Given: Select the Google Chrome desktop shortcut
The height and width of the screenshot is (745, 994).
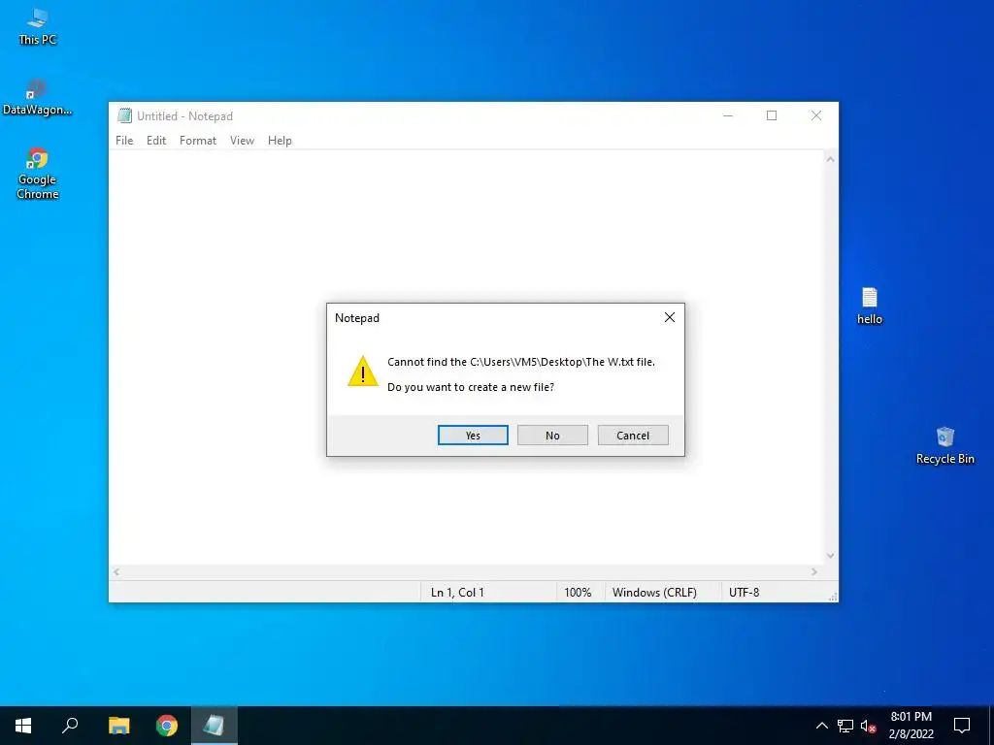Looking at the screenshot, I should coord(38,174).
